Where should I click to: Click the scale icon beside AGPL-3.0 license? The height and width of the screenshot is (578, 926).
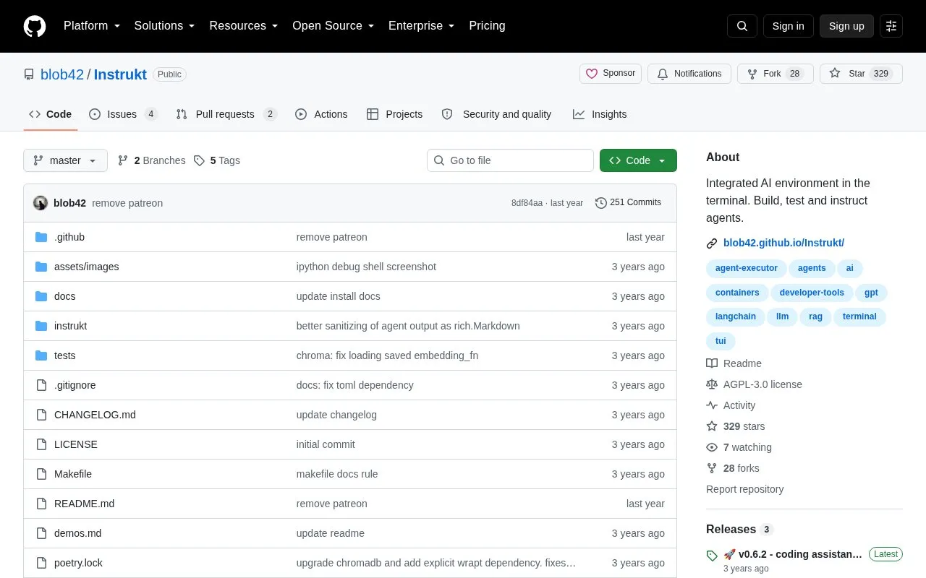[712, 384]
